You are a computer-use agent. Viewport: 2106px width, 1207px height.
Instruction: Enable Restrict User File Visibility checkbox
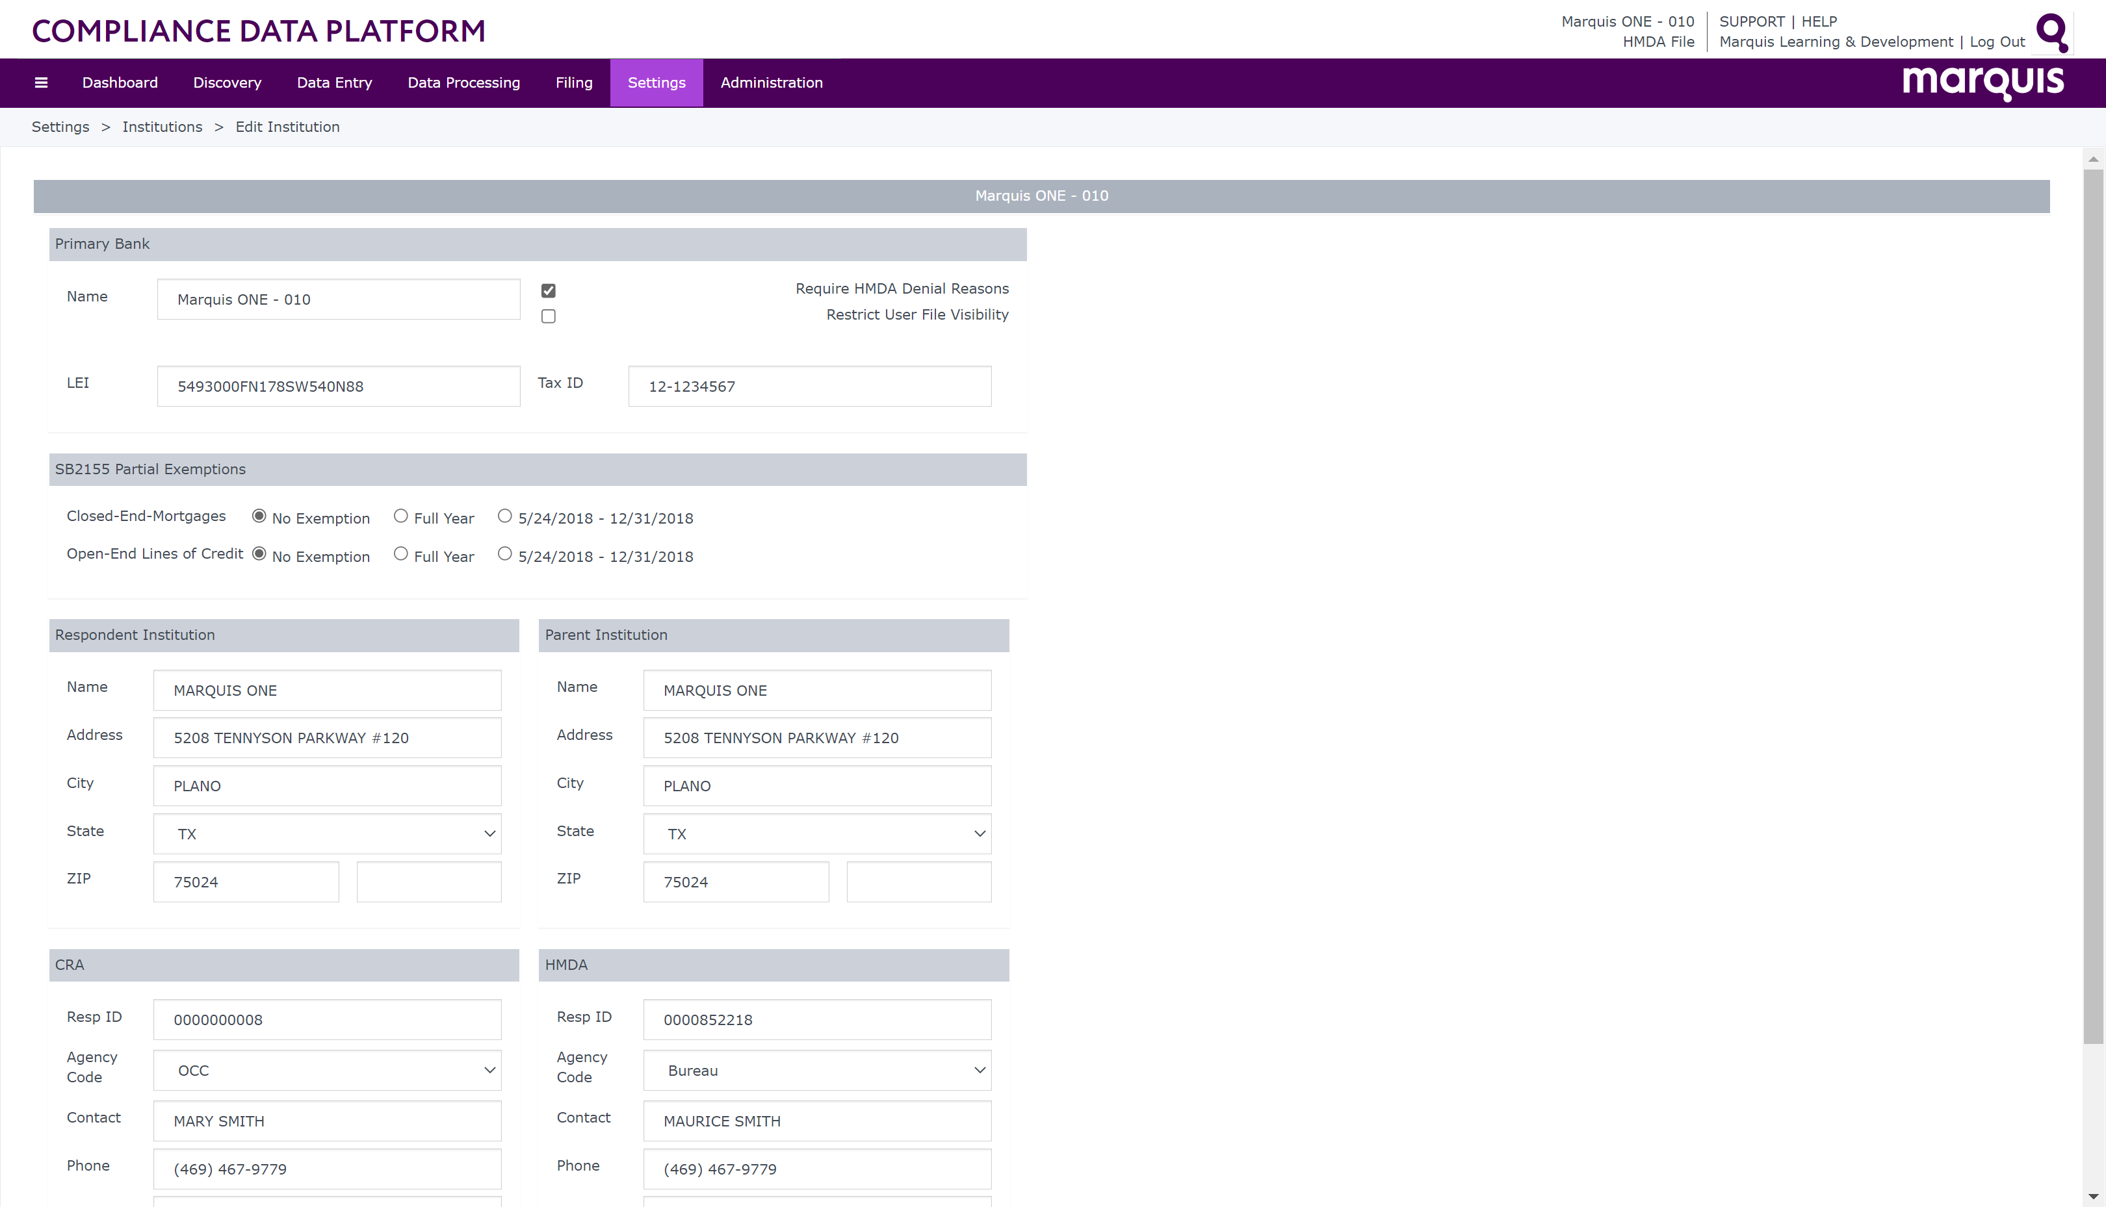[548, 316]
